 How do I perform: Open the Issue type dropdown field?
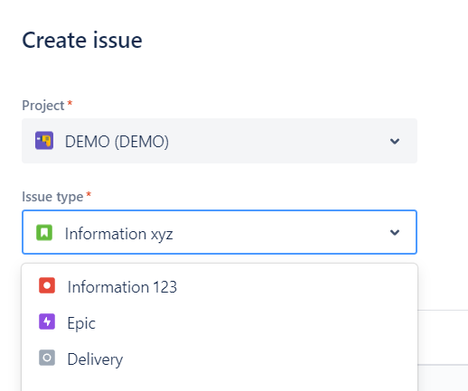pyautogui.click(x=220, y=232)
